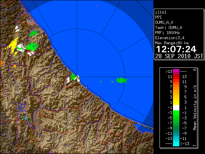The width and height of the screenshot is (205, 154).
Task: Click the '>13' legend value
Action: (169, 72)
